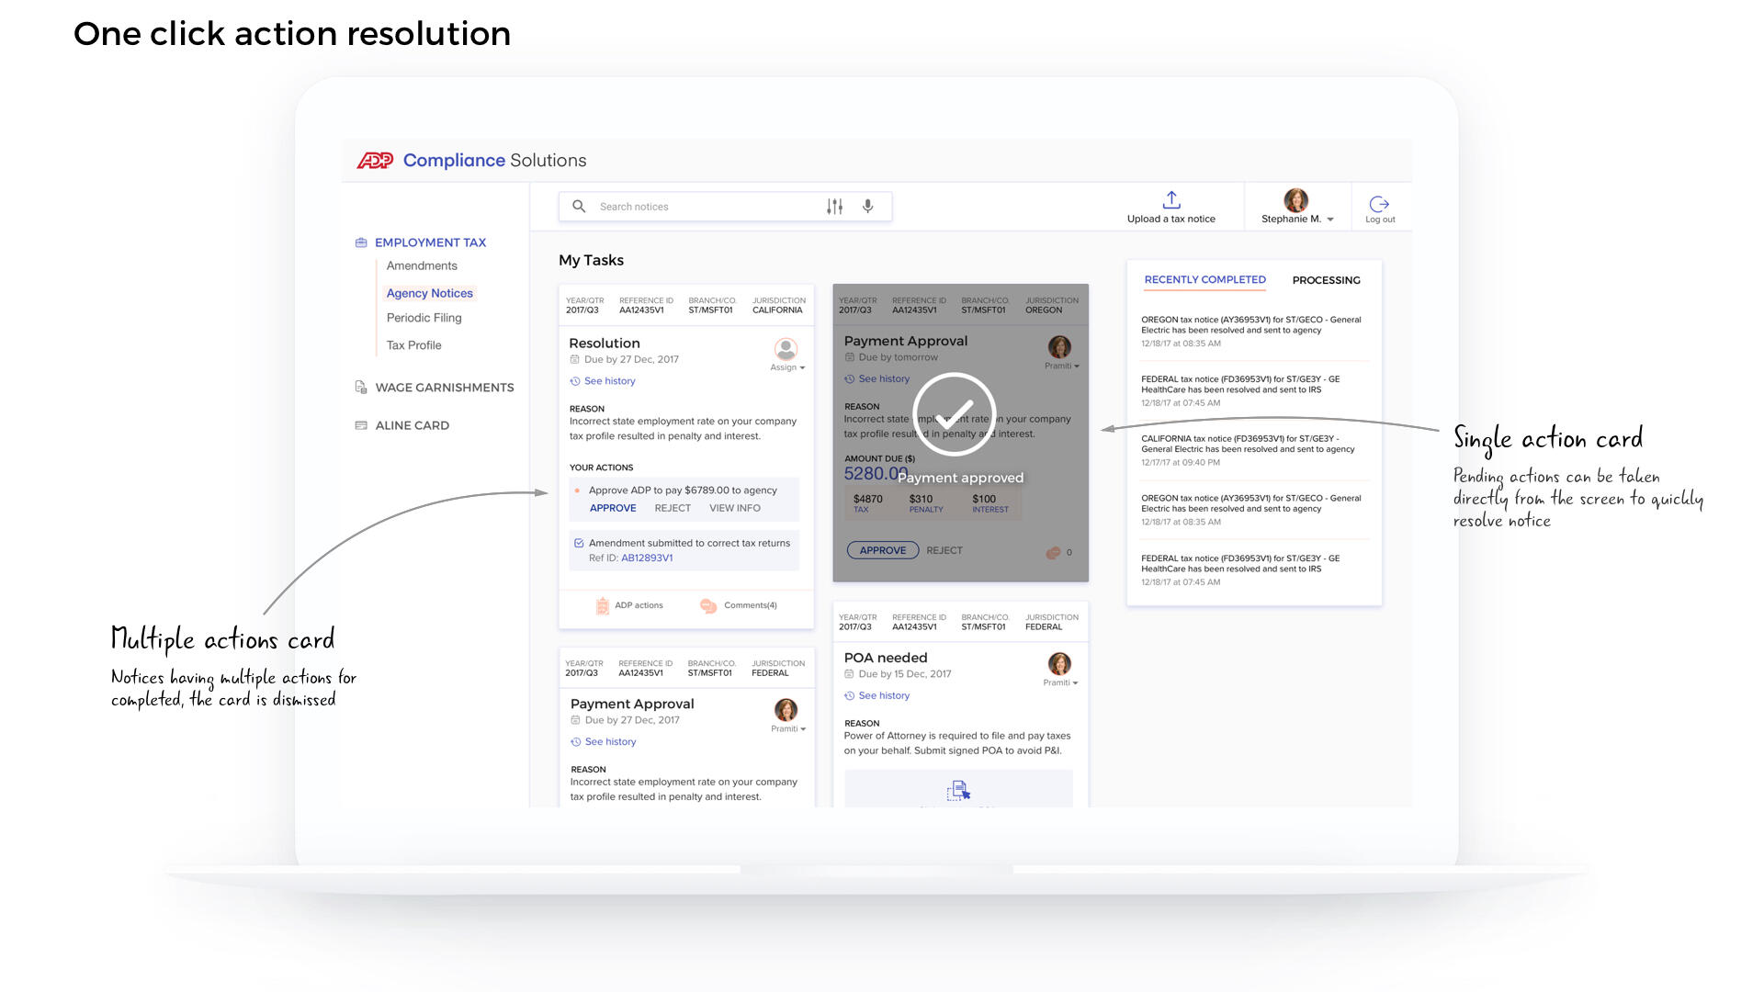
Task: Click See history on Resolution card
Action: 609,381
